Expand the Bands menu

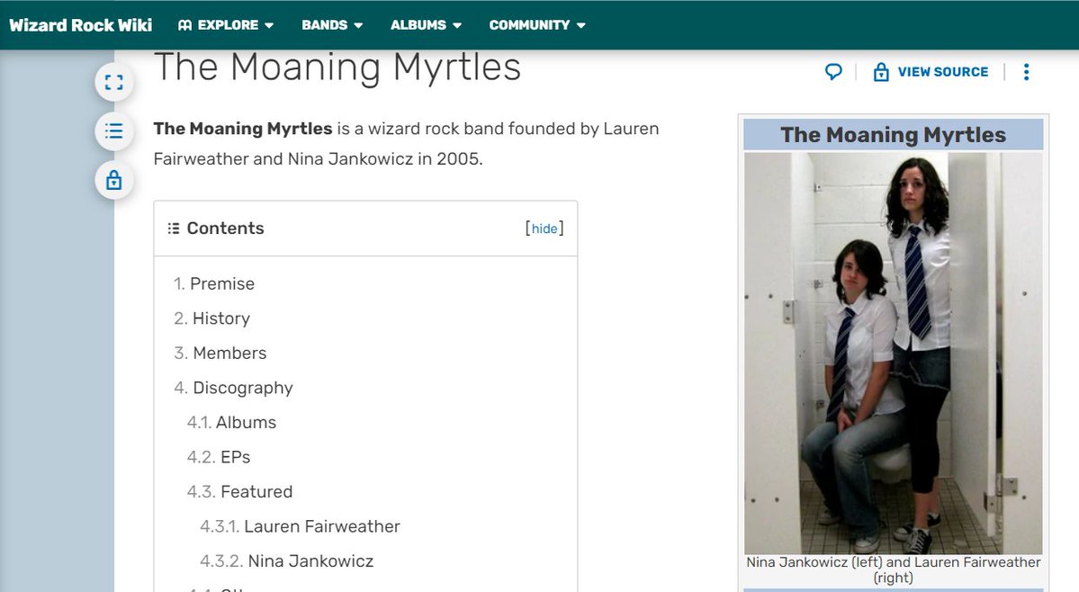[x=332, y=25]
